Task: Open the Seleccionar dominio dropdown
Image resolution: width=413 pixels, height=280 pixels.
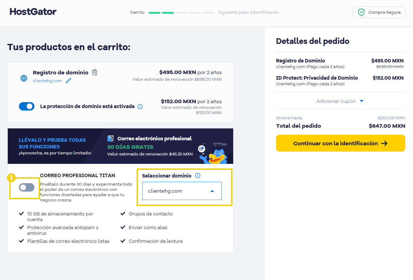Action: pyautogui.click(x=182, y=191)
